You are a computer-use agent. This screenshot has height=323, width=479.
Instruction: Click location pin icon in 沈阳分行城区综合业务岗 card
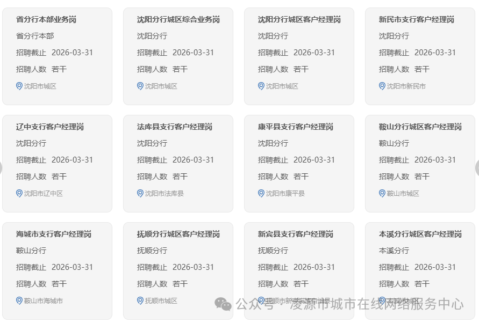(140, 86)
